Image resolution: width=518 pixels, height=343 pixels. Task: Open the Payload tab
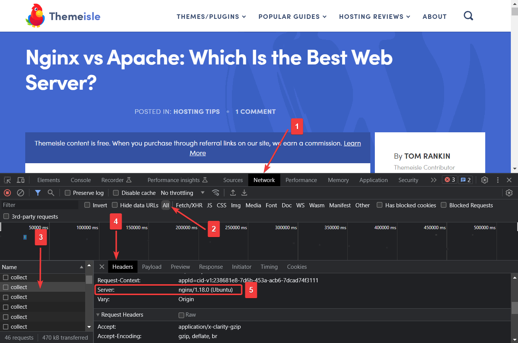tap(152, 266)
